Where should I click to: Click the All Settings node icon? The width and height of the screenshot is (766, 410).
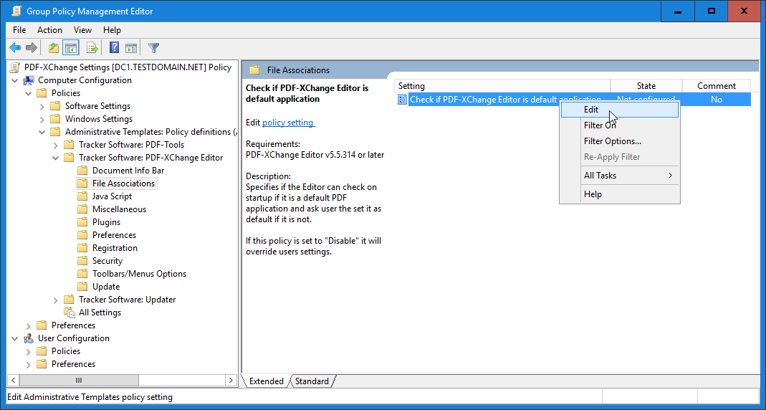(x=69, y=313)
